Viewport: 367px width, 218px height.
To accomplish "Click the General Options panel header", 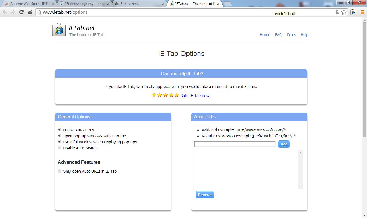I will coord(113,117).
